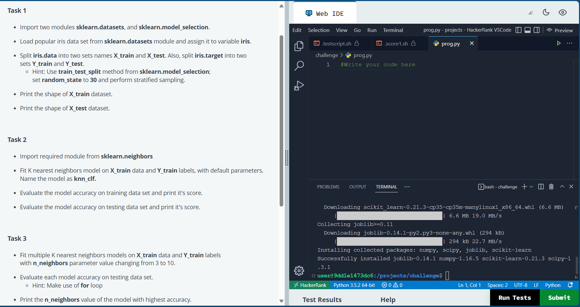Click the terminal prompt input cursor
Screen dimensions: 580x307
(447, 275)
